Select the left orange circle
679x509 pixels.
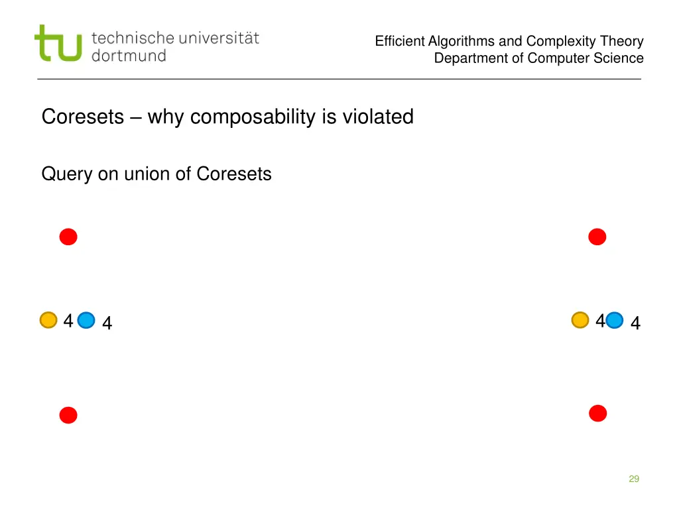click(48, 320)
